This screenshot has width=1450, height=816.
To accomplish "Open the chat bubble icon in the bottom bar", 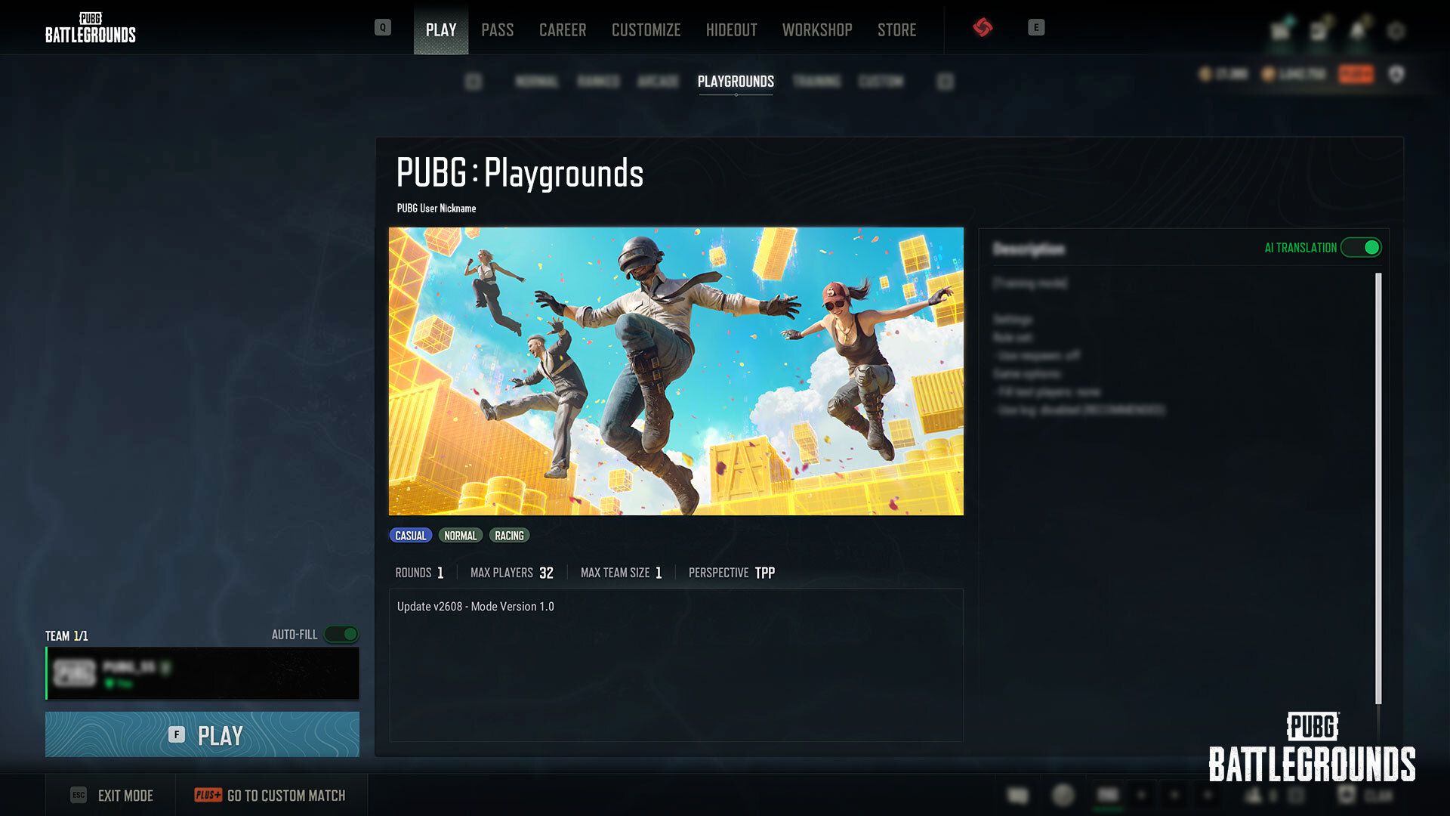I will pyautogui.click(x=1018, y=795).
